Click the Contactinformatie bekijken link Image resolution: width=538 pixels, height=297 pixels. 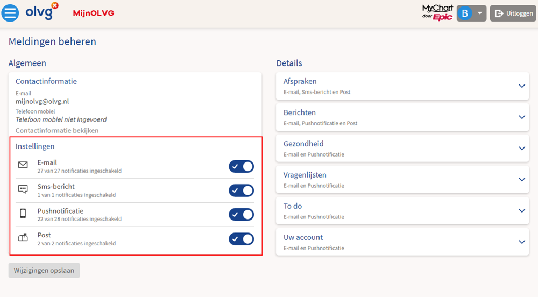(57, 130)
